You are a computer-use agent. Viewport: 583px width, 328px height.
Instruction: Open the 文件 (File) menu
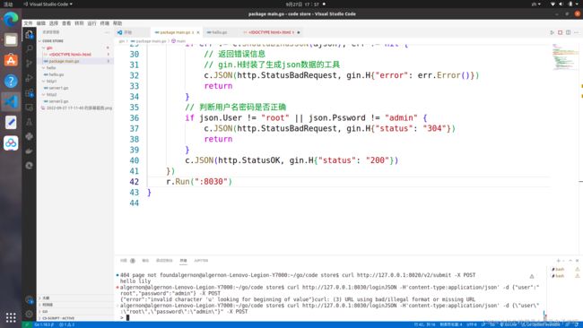(29, 23)
